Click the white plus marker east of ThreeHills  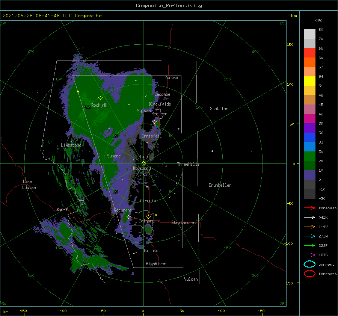click(x=212, y=151)
